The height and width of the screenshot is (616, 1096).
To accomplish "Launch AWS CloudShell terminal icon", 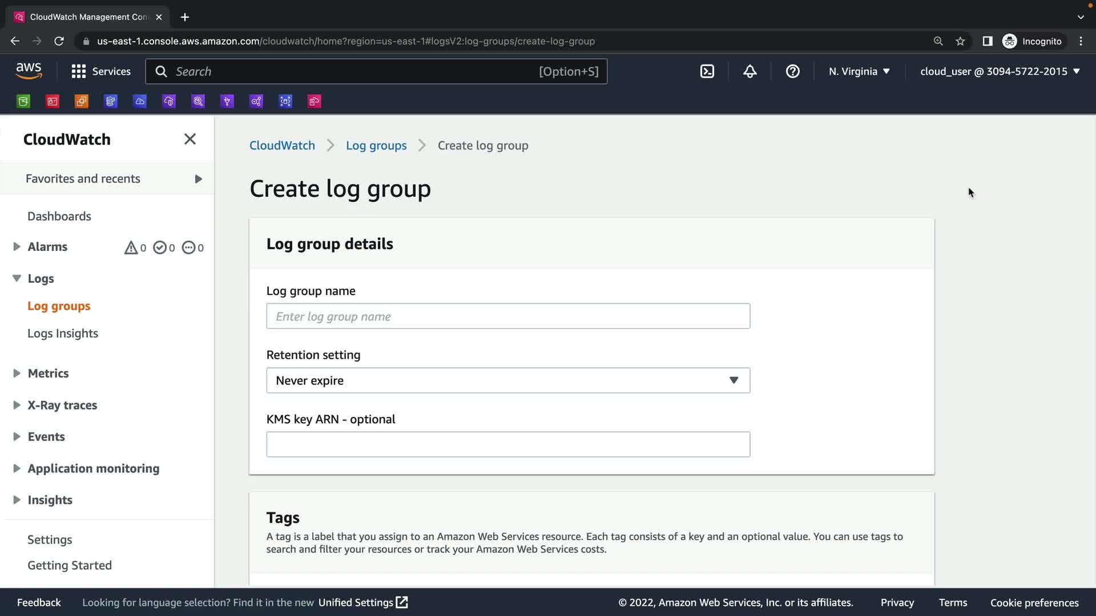I will tap(707, 71).
